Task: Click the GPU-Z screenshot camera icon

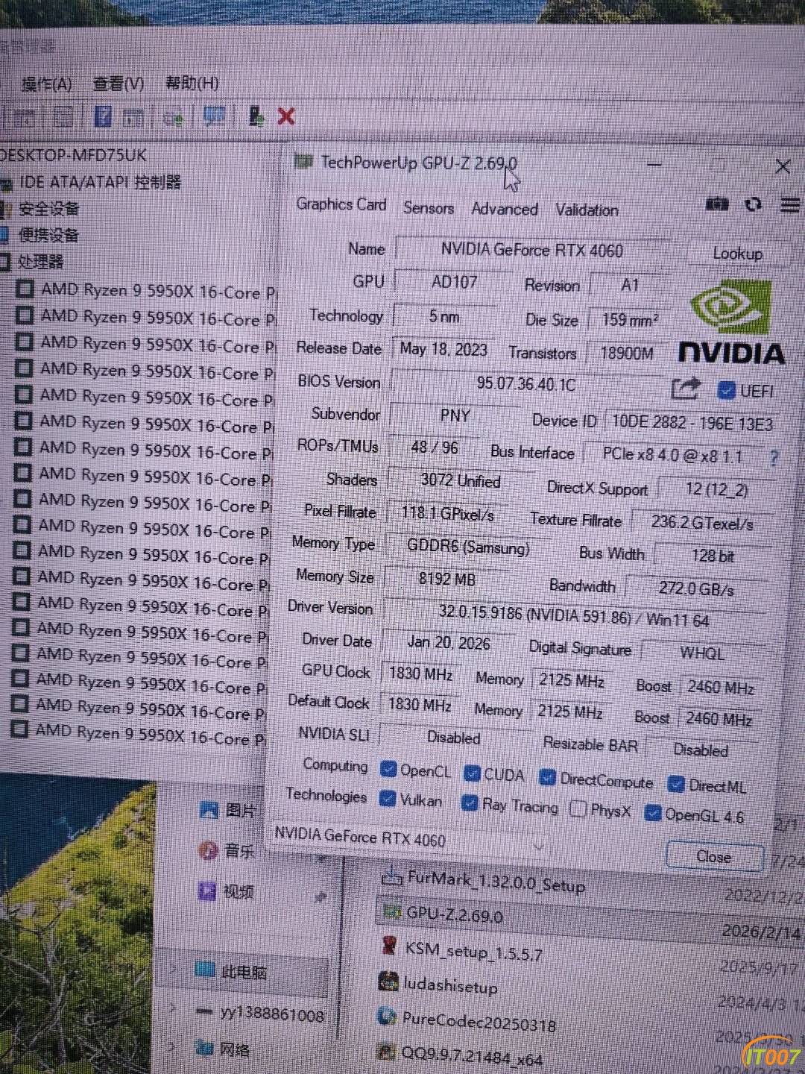Action: click(716, 204)
